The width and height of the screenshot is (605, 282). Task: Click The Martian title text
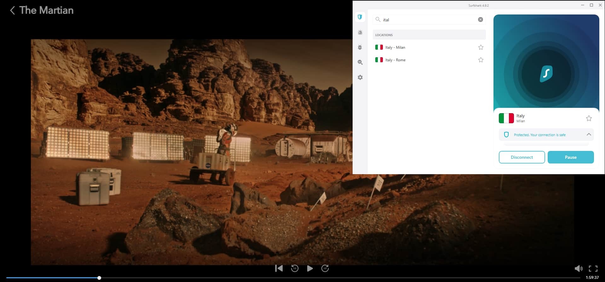click(46, 10)
